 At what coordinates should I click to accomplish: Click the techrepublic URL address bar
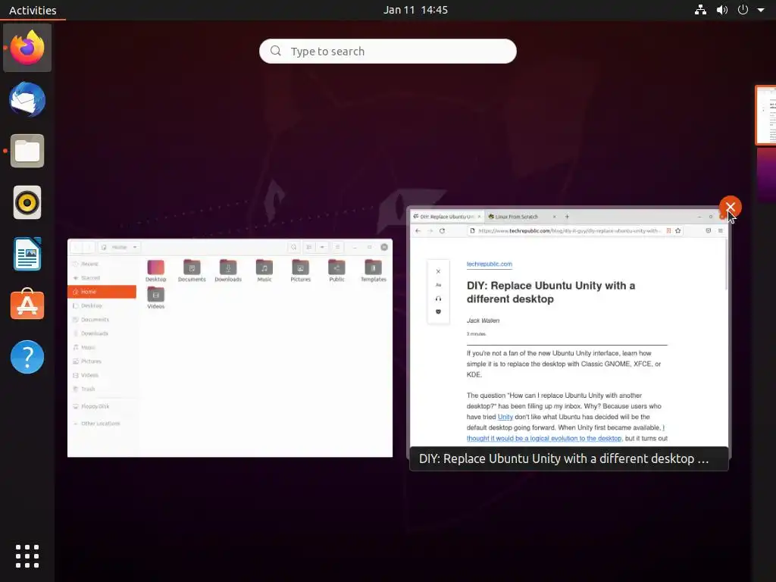[568, 230]
